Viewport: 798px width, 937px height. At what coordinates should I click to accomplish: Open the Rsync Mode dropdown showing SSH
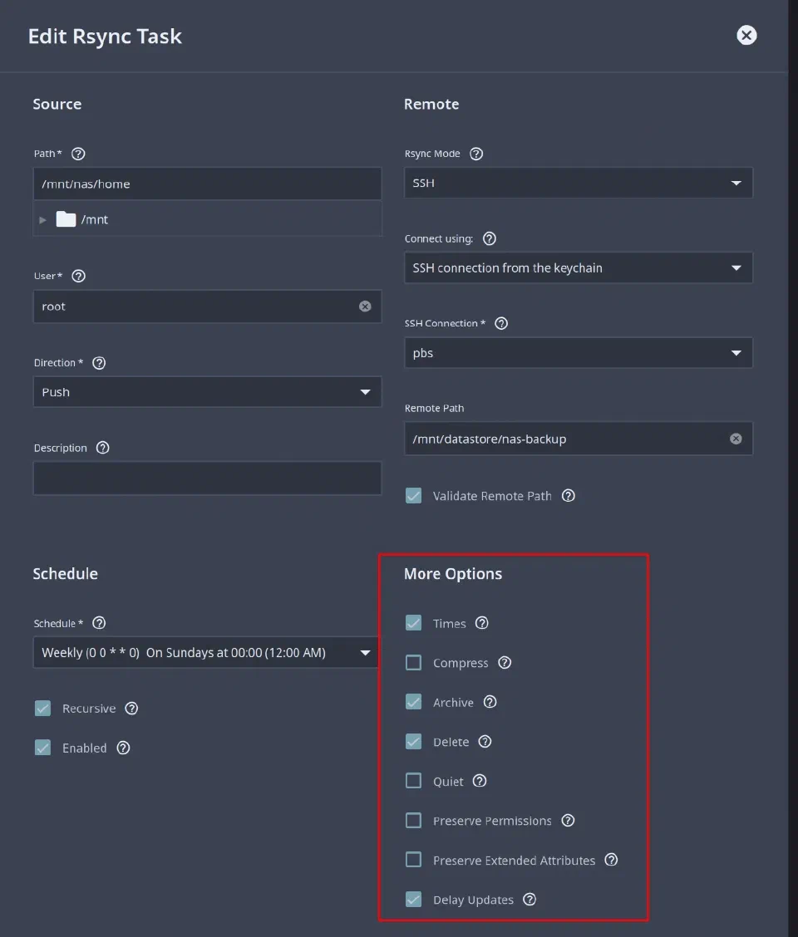[579, 183]
